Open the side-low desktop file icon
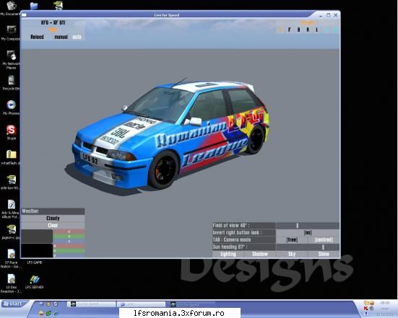 click(x=11, y=182)
